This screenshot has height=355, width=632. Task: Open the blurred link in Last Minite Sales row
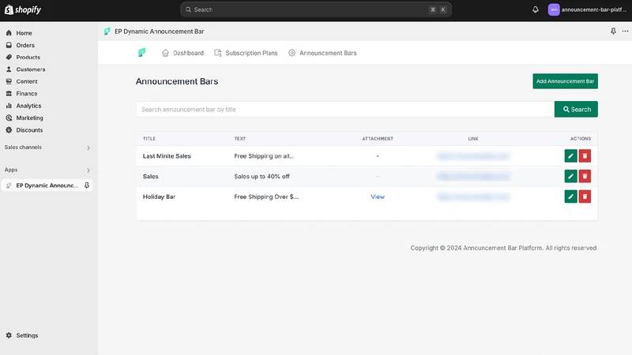[473, 156]
